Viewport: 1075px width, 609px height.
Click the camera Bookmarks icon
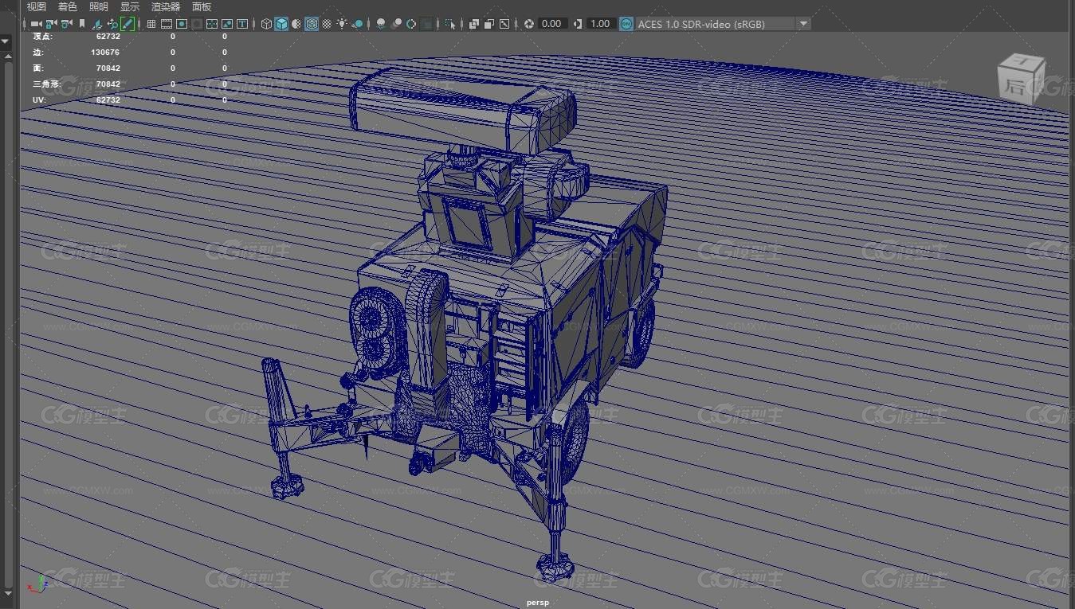(82, 24)
